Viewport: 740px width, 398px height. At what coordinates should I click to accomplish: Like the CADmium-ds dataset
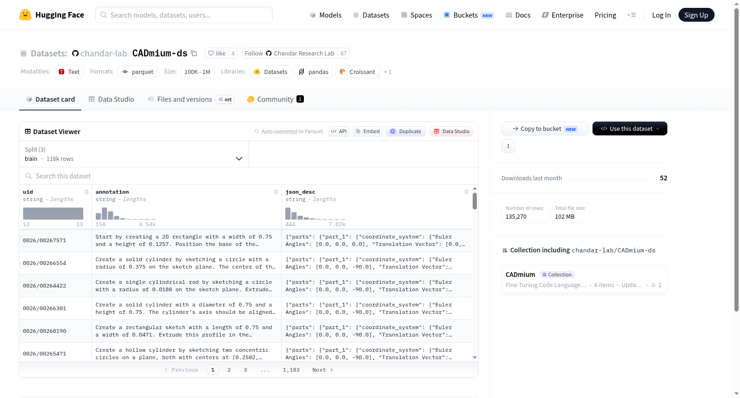coord(216,53)
